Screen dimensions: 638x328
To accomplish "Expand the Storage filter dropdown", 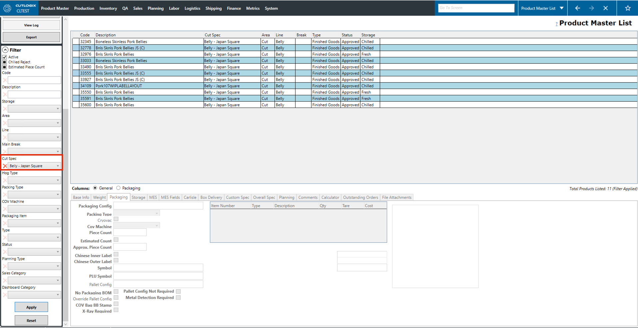I will (x=58, y=109).
